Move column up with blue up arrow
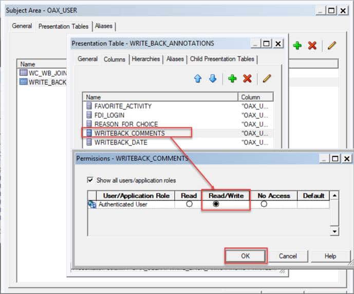 198,79
